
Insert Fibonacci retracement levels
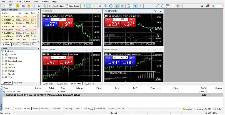tap(167, 6)
